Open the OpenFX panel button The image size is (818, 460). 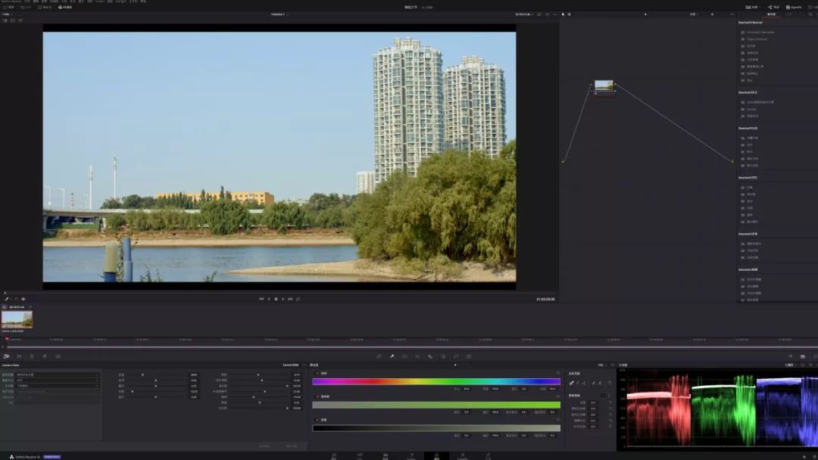(794, 7)
